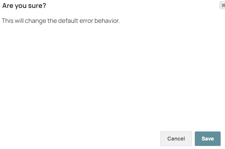Hit the small gray close icon
The width and height of the screenshot is (225, 149).
[222, 5]
